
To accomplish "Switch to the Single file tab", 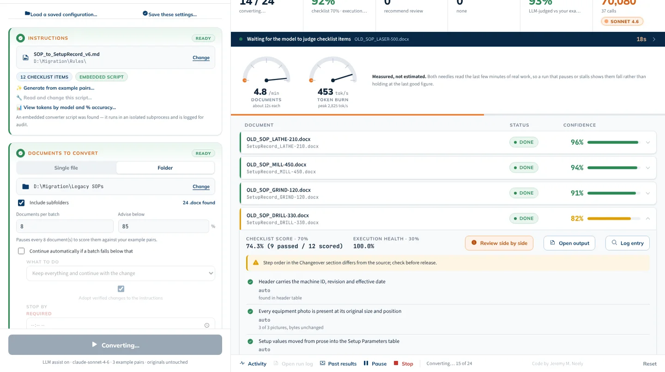I will pyautogui.click(x=66, y=168).
